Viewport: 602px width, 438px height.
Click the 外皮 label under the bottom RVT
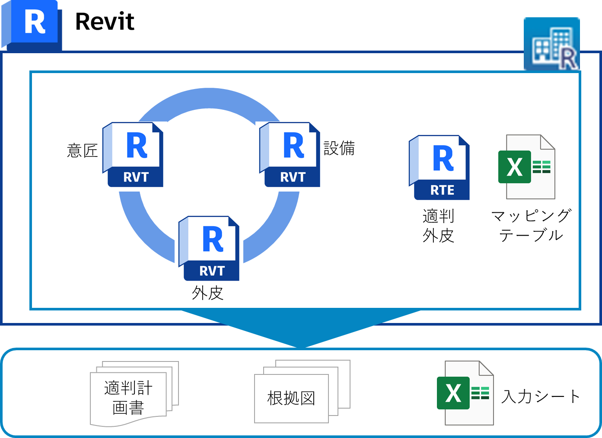(208, 293)
